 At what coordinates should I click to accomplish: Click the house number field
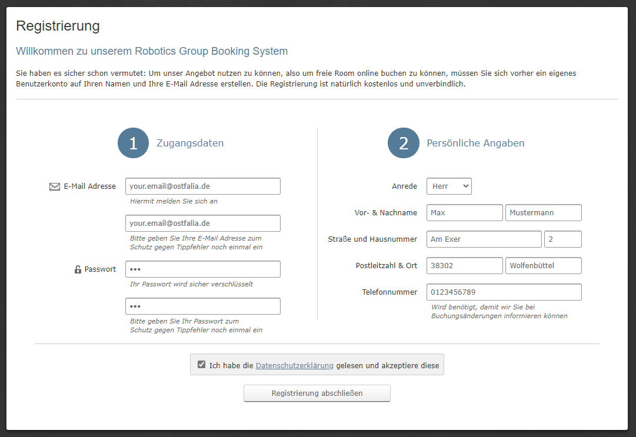(562, 239)
